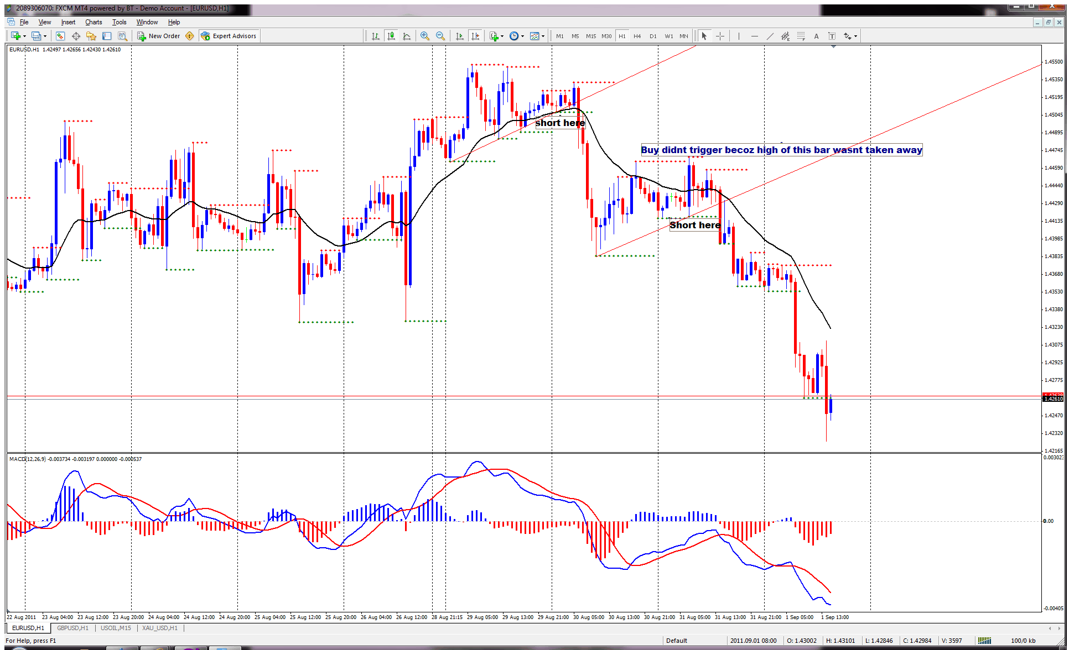Click the chart shift triangle marker
The width and height of the screenshot is (1069, 650).
click(833, 47)
